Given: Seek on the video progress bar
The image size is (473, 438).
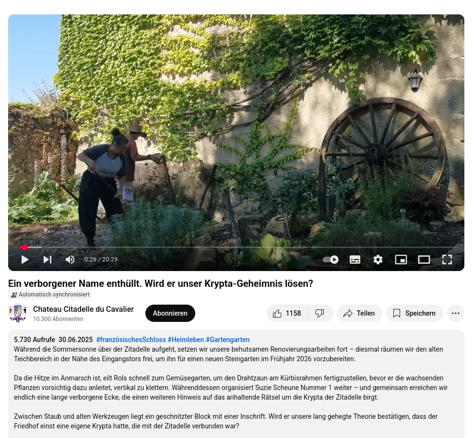Looking at the screenshot, I should 236,248.
